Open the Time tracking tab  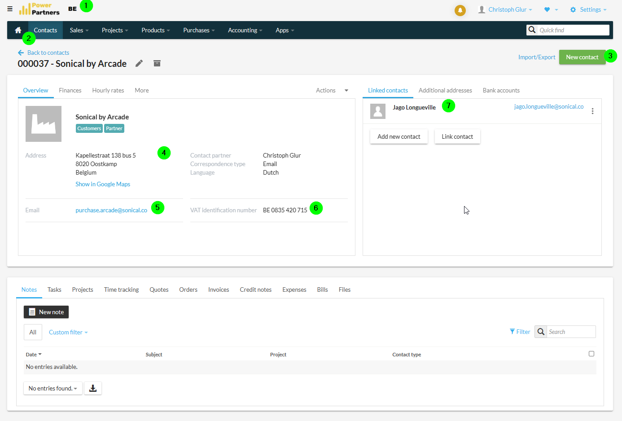[121, 289]
